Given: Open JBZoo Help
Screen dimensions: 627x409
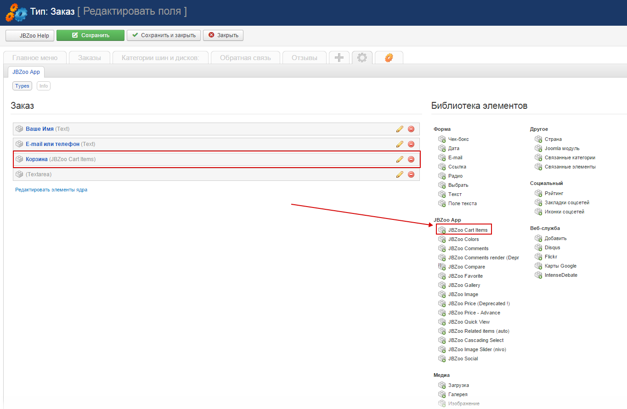Looking at the screenshot, I should (30, 35).
